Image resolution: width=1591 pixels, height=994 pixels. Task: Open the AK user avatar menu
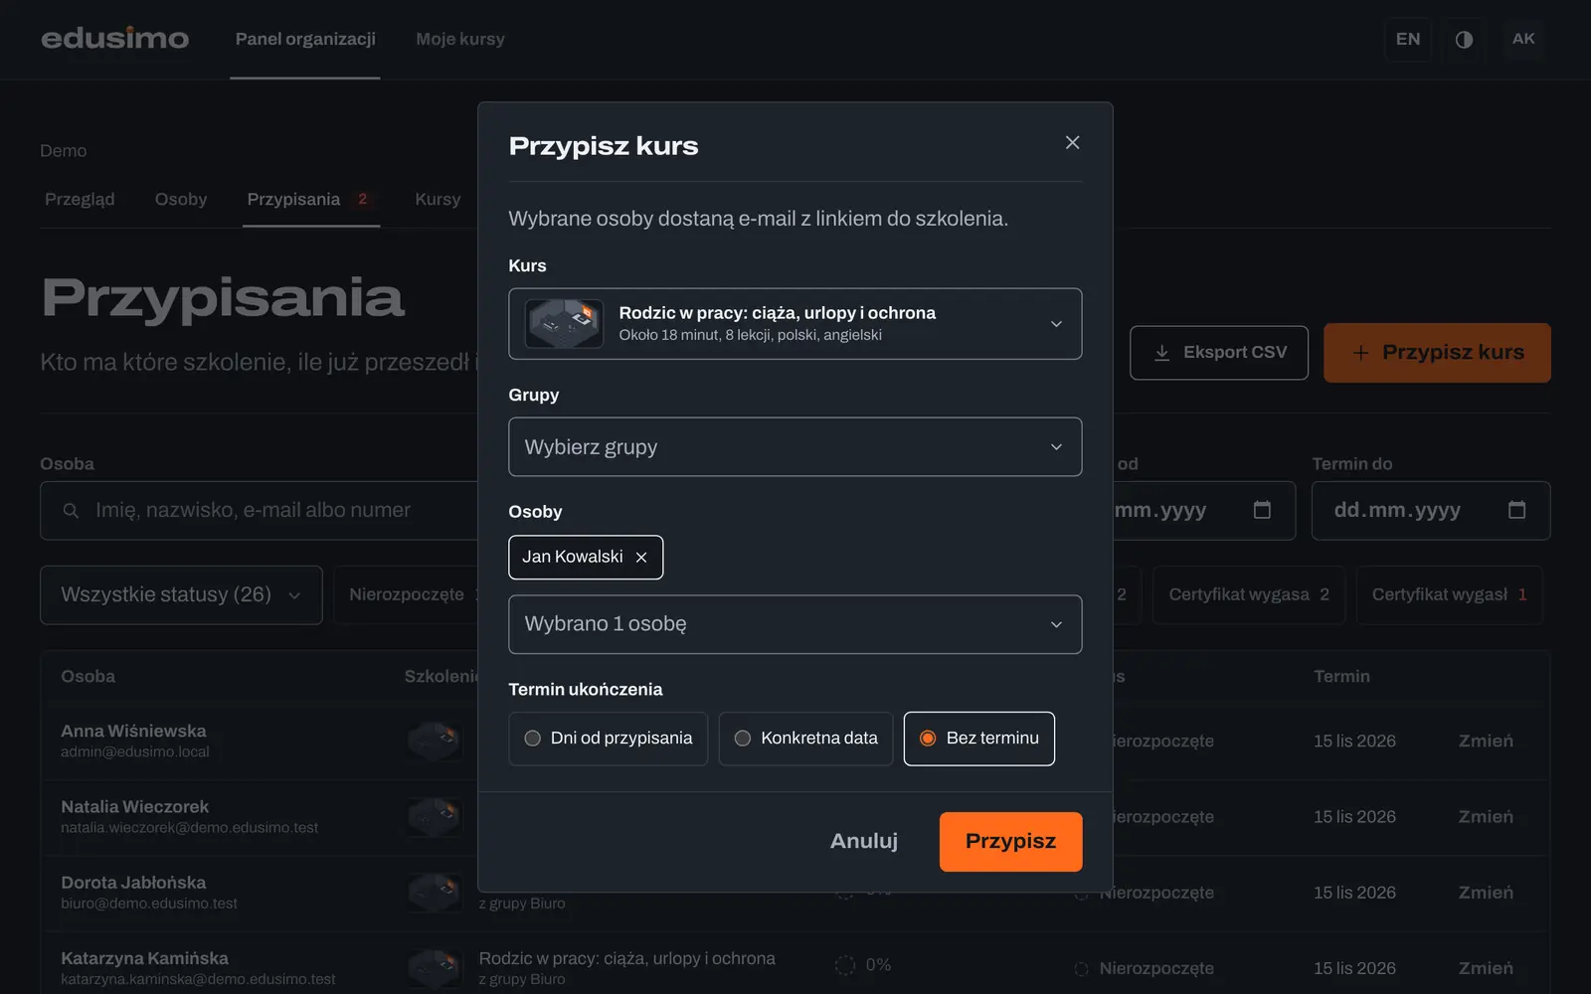coord(1523,39)
